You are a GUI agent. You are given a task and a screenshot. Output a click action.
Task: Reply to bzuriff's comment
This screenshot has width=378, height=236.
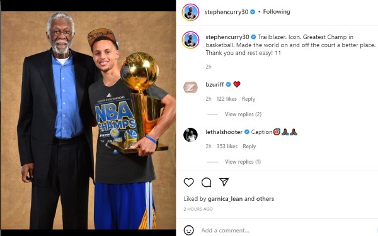tap(248, 99)
